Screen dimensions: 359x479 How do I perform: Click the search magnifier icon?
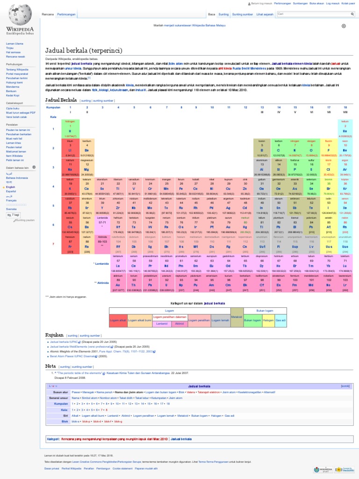click(x=352, y=14)
